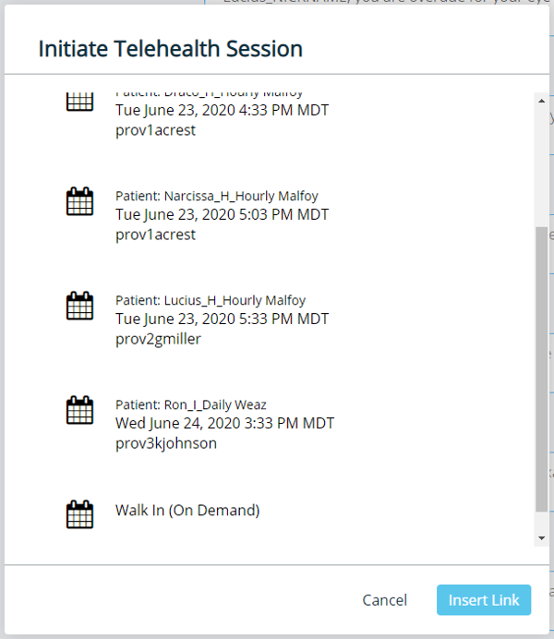The image size is (554, 639).
Task: Click the appointment list scrollbar thumb
Action: 541,369
